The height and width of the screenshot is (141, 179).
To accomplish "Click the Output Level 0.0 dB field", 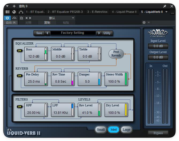I will 158,57.
